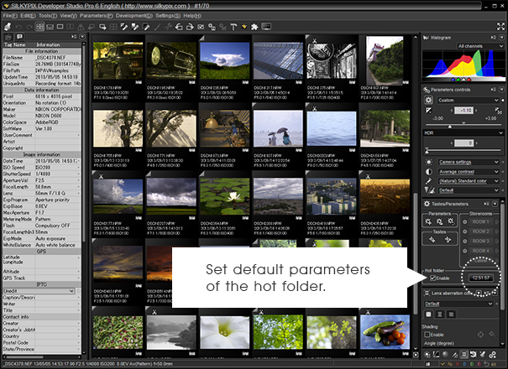Image resolution: width=508 pixels, height=369 pixels.
Task: Increase HDR value with right arrow
Action: coord(477,143)
